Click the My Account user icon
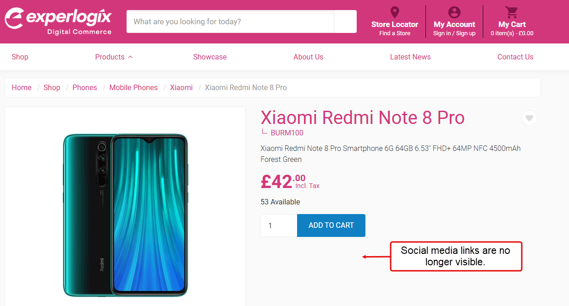 pos(454,12)
